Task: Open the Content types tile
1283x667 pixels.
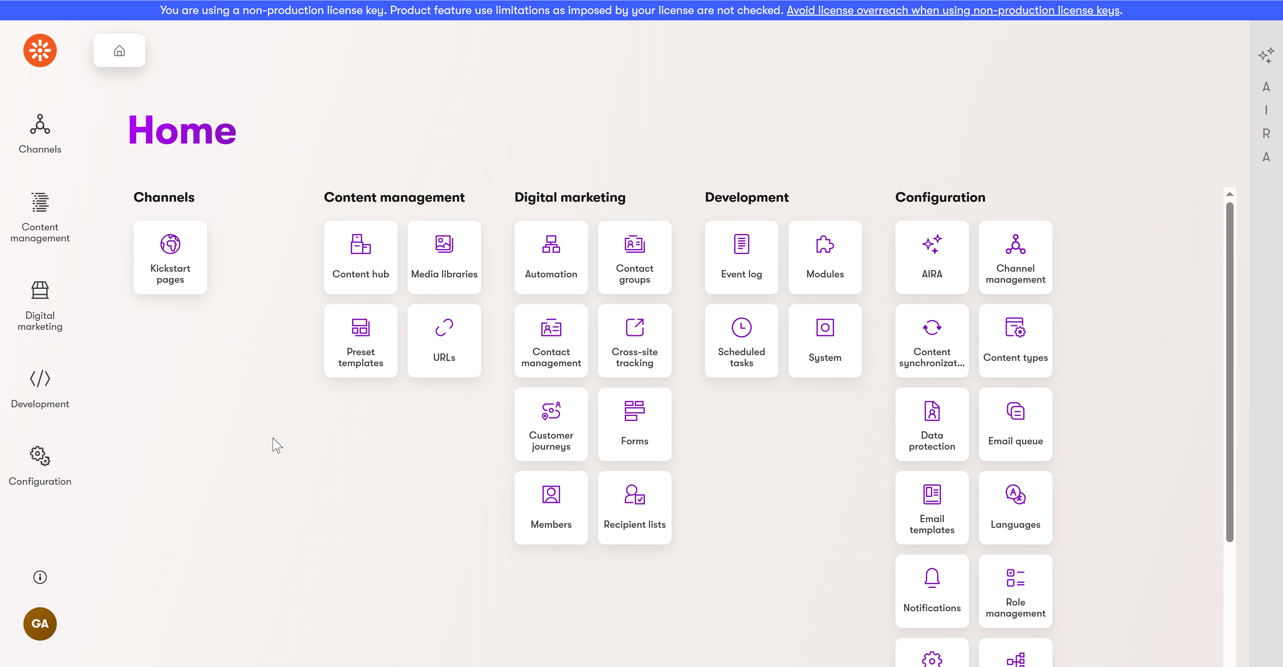Action: pos(1015,341)
